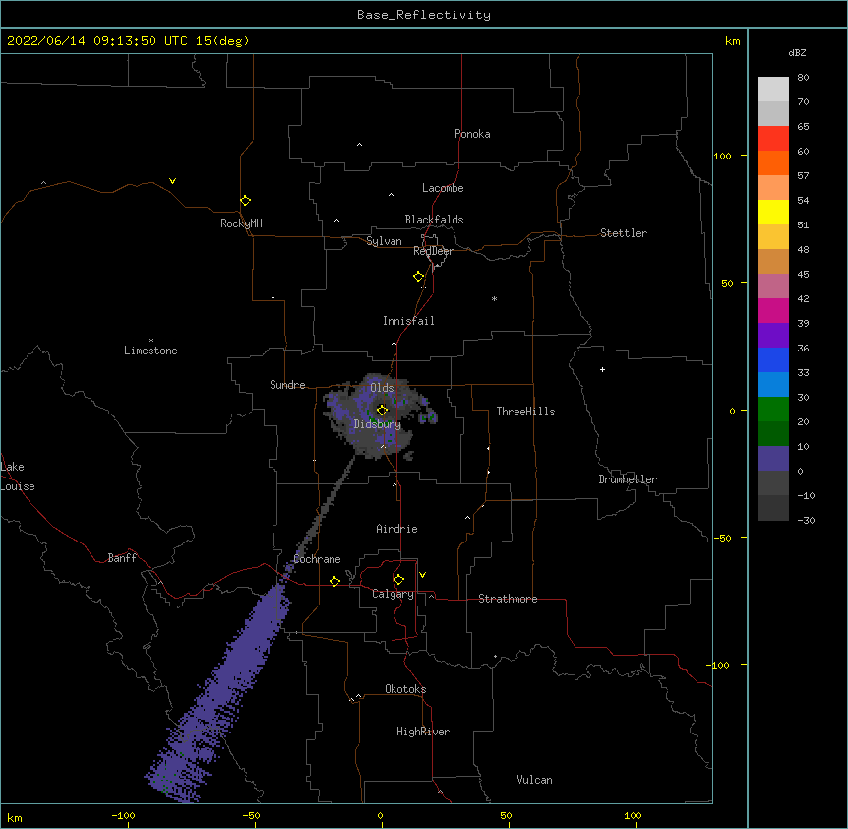Screen dimensions: 848x829
Task: Click the Lake Louise label
Action: (18, 477)
